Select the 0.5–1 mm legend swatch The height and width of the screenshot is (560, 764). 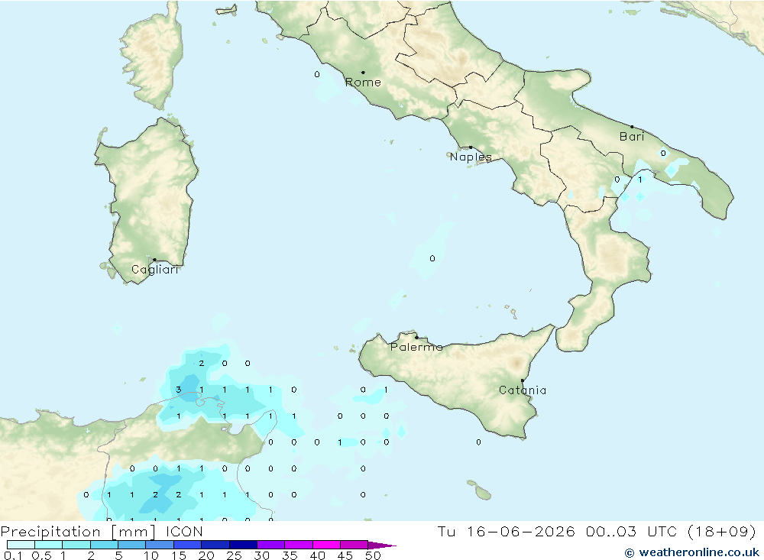click(x=49, y=545)
